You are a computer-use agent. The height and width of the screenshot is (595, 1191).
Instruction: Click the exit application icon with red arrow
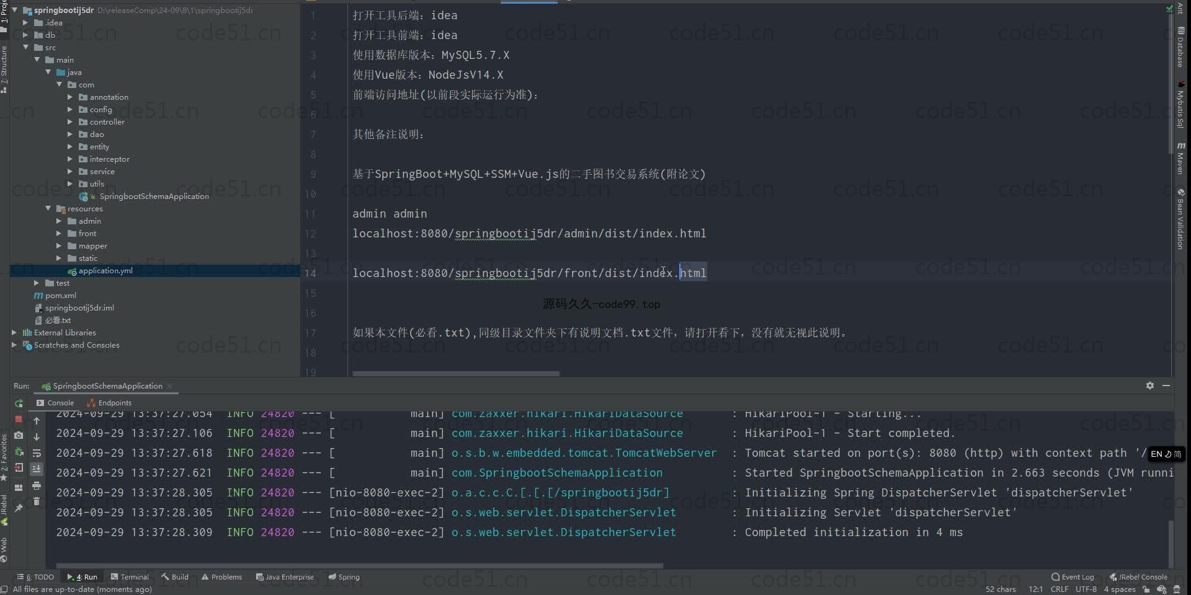19,468
